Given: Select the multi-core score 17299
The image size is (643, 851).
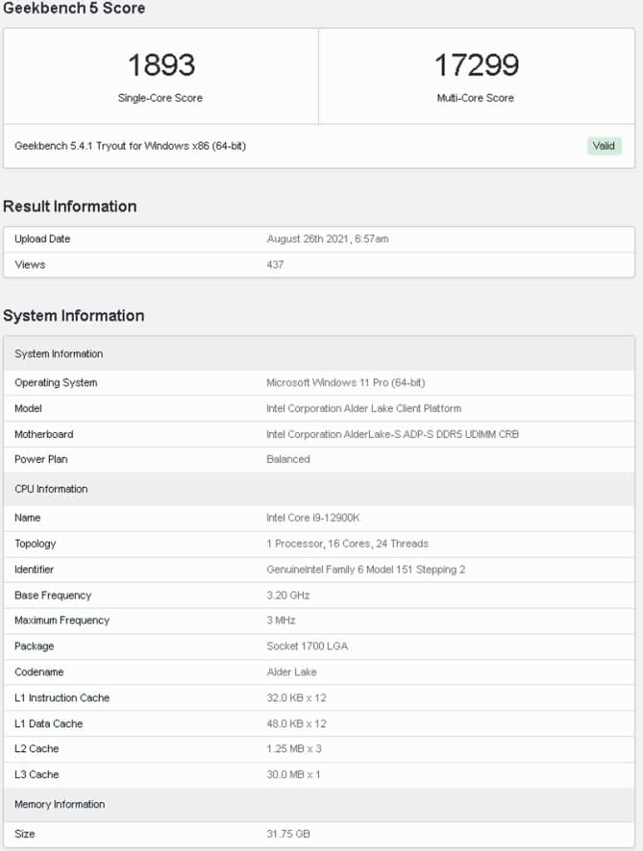Looking at the screenshot, I should click(476, 65).
